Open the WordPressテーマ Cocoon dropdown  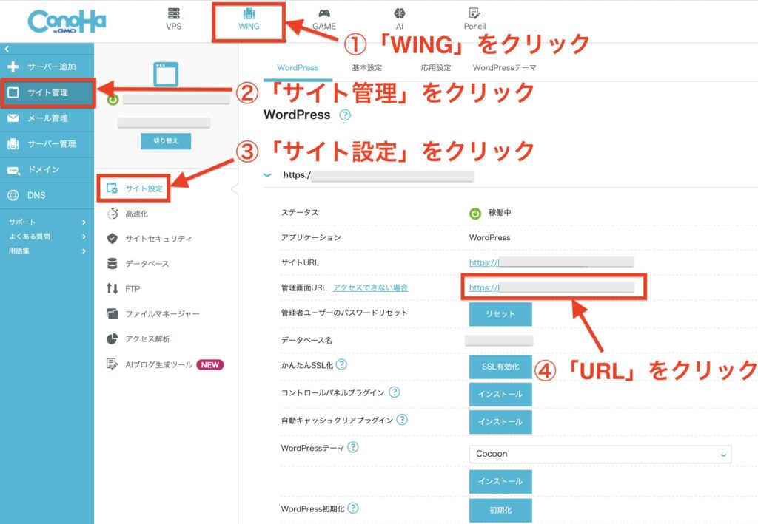click(600, 454)
